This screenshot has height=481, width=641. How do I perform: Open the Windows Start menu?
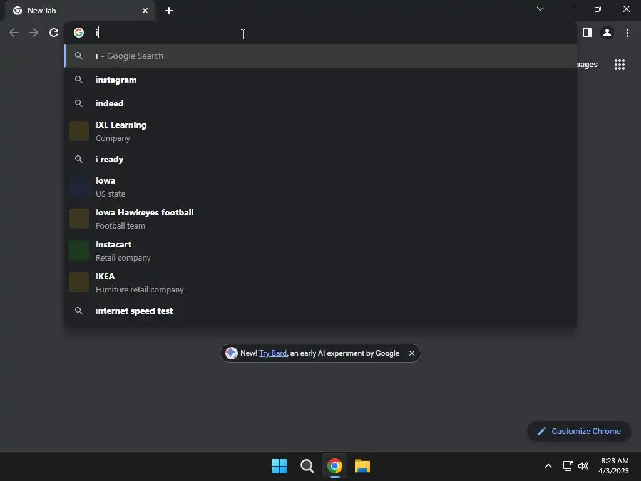280,466
